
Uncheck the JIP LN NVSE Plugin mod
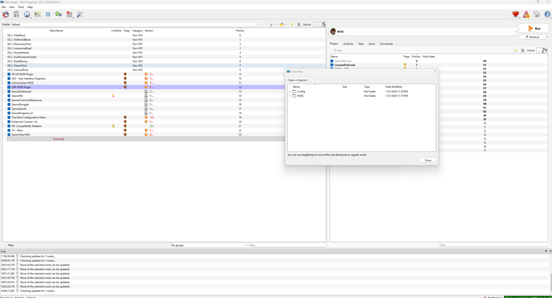[9, 74]
